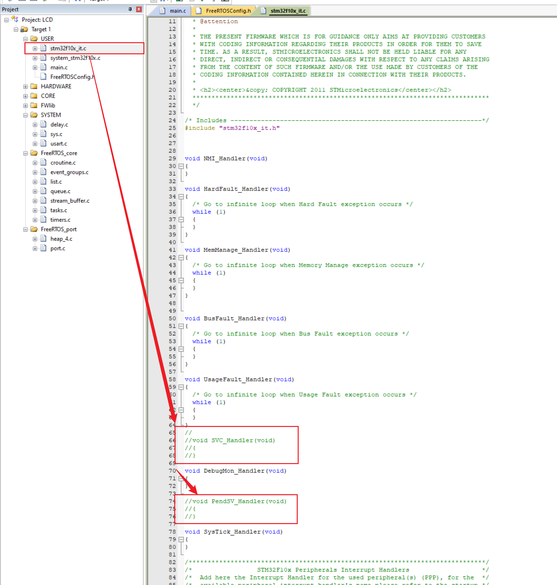Pin the Project panel with the pushpin icon
This screenshot has height=585, width=557.
130,9
